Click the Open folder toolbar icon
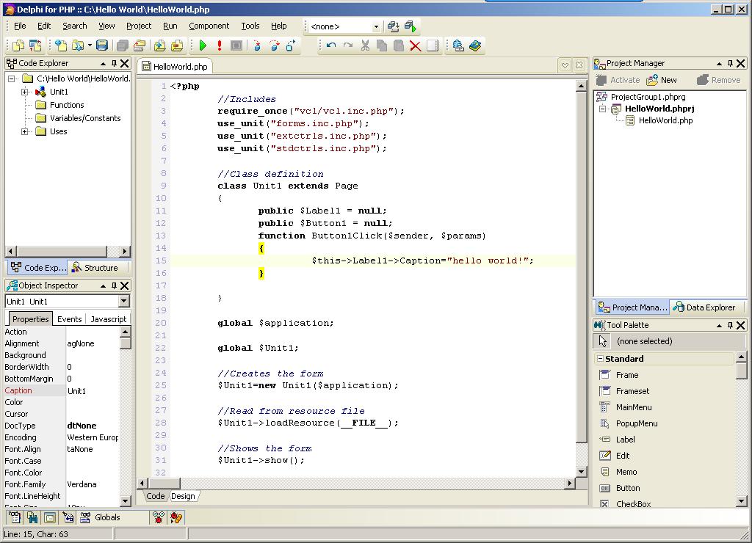The width and height of the screenshot is (752, 543). pyautogui.click(x=77, y=45)
